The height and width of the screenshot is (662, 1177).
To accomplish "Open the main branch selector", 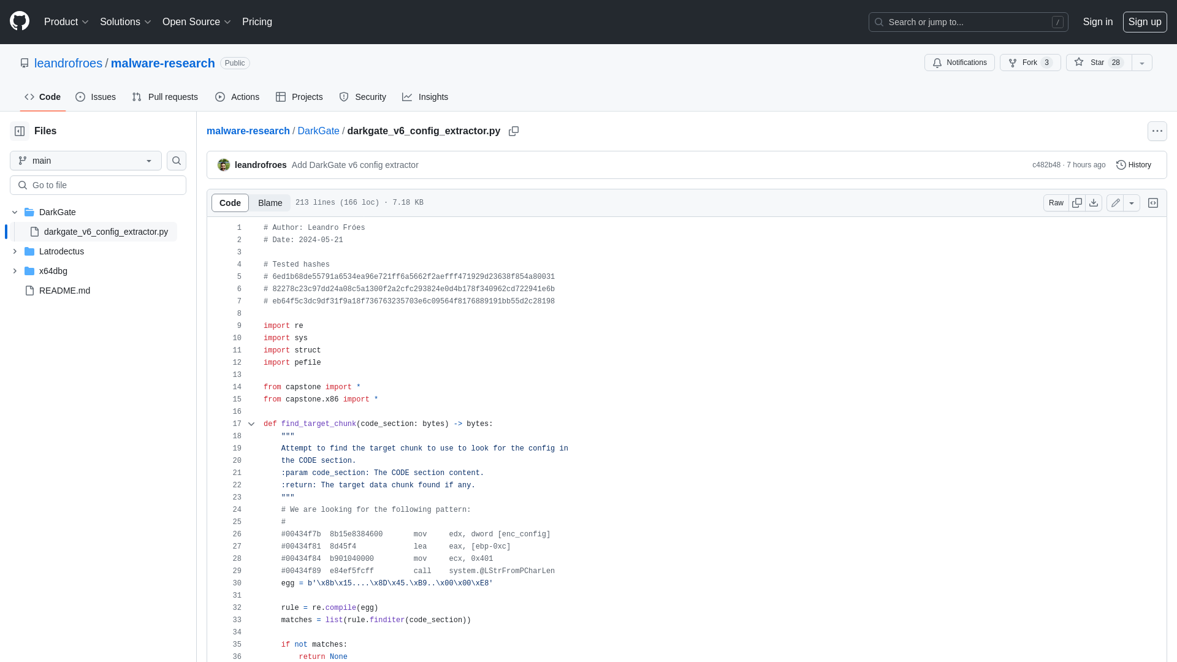I will (x=86, y=161).
